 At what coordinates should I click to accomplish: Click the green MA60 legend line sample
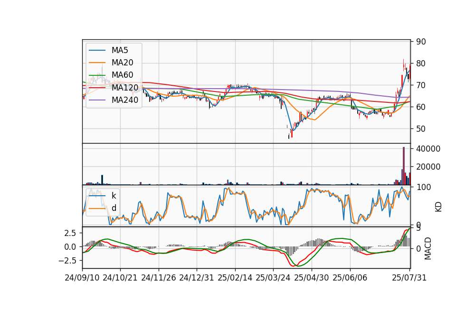click(97, 75)
